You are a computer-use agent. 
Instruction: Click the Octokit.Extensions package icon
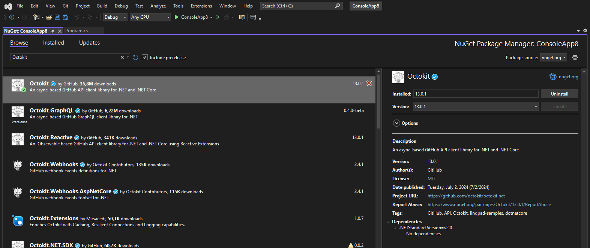18,221
